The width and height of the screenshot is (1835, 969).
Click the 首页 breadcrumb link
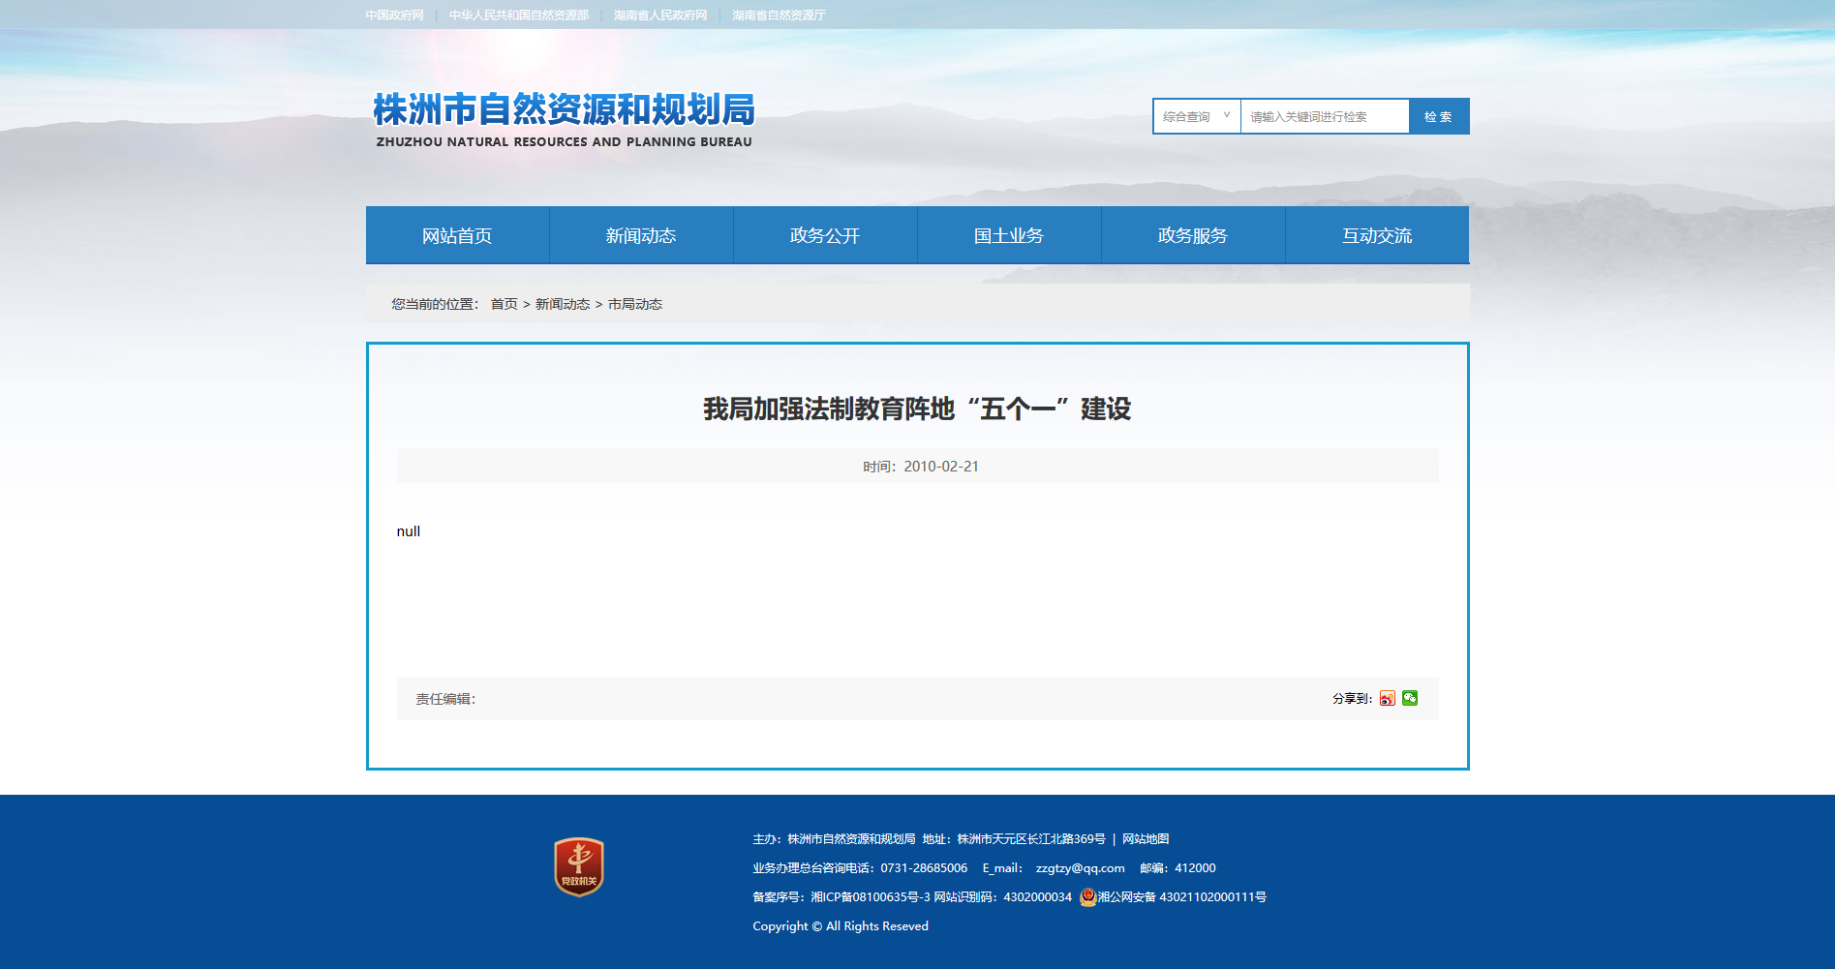coord(504,304)
